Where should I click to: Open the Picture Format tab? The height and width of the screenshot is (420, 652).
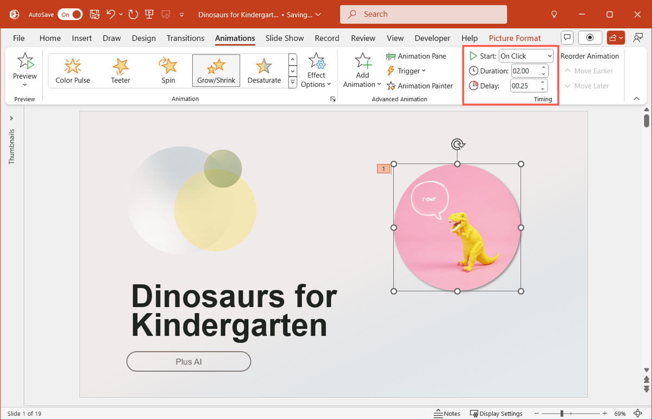(515, 38)
